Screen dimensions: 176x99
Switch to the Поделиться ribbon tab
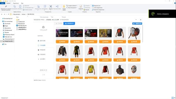(x=16, y=3)
